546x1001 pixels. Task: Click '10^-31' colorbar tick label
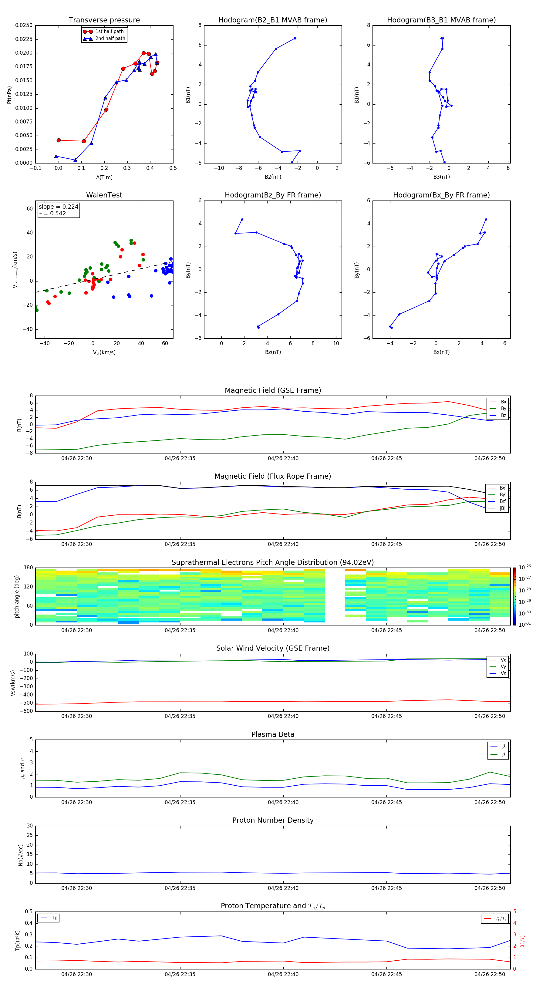coord(525,625)
